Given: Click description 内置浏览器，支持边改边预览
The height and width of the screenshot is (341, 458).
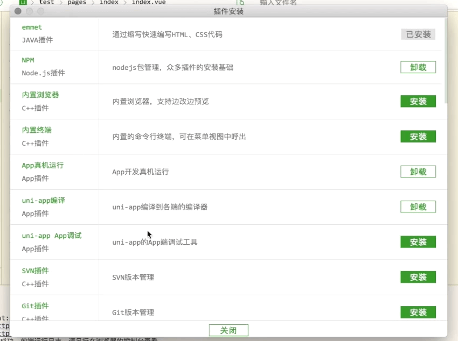Looking at the screenshot, I should 161,102.
